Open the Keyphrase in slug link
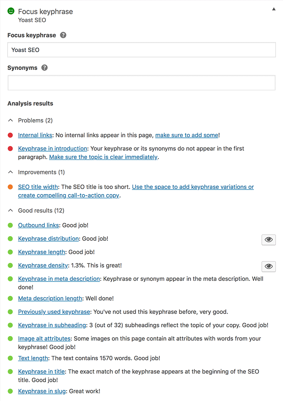 [41, 391]
